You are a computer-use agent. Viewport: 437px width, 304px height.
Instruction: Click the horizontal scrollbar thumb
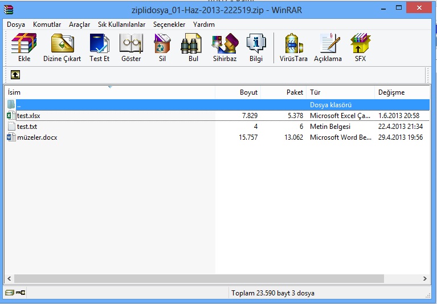199,278
